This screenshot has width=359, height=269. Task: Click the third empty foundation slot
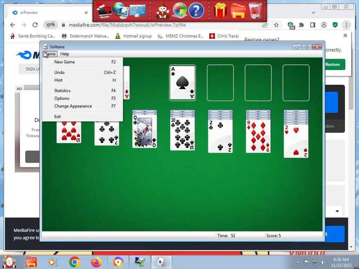point(258,83)
